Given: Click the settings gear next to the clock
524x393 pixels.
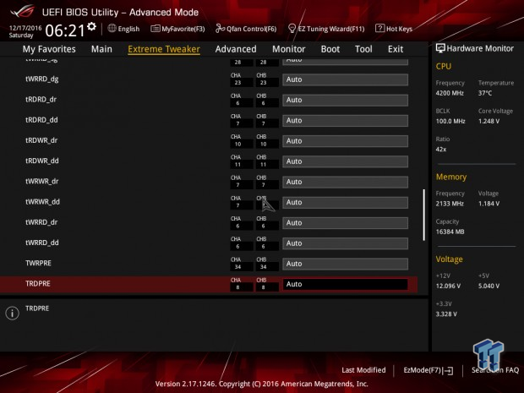Looking at the screenshot, I should pos(91,26).
